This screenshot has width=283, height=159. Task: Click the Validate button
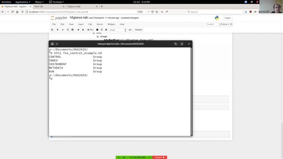138,30
